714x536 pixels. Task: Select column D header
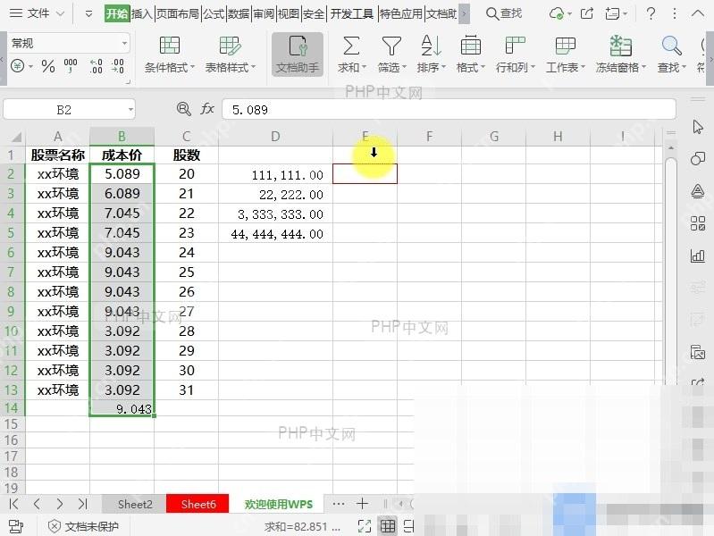[275, 136]
